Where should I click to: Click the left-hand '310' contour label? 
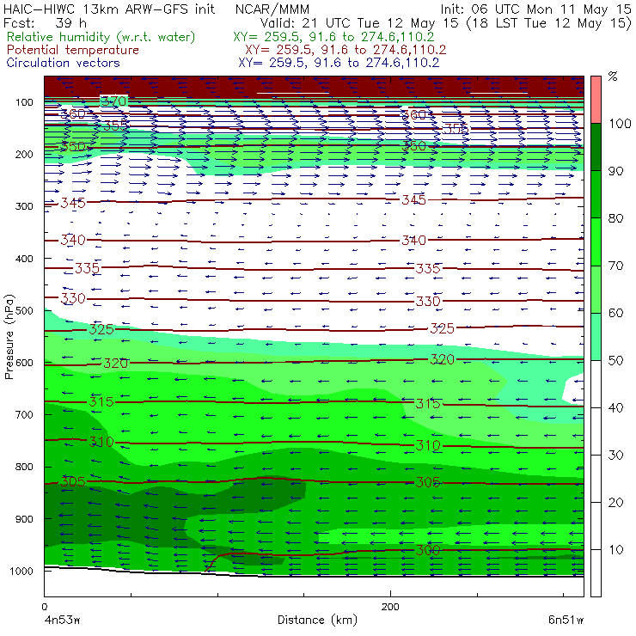coord(101,442)
